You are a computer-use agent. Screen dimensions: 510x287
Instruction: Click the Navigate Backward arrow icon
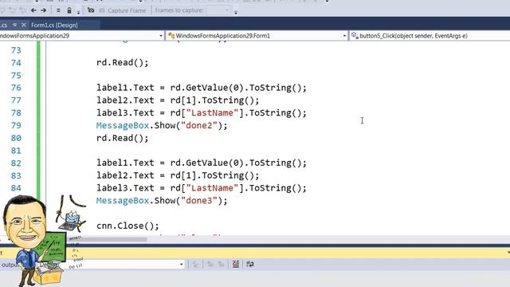[33, 10]
